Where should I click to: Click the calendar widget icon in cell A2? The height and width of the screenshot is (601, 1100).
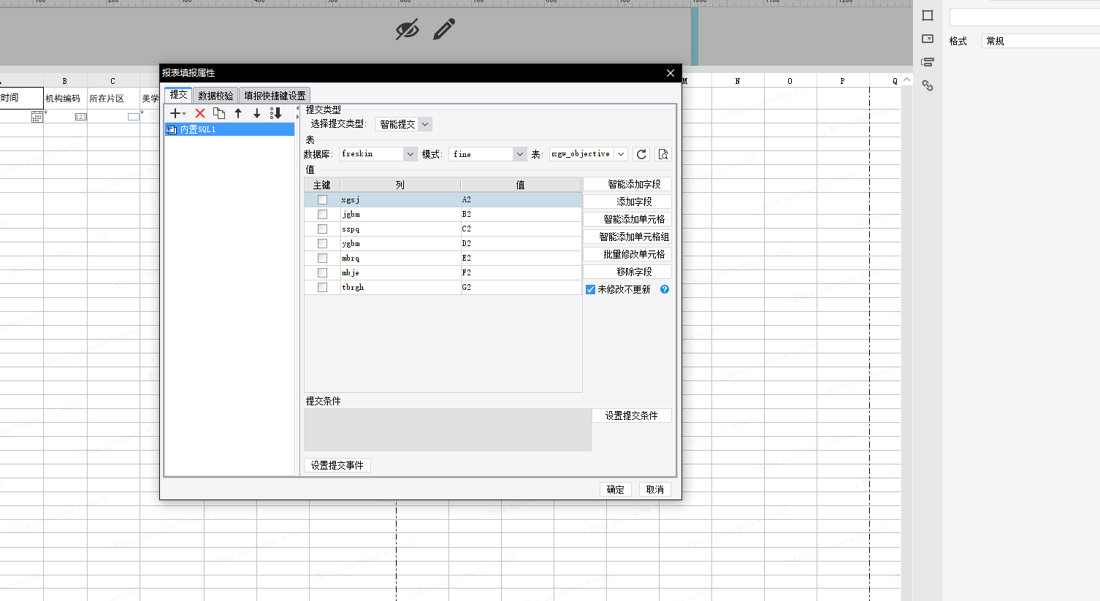pyautogui.click(x=37, y=117)
